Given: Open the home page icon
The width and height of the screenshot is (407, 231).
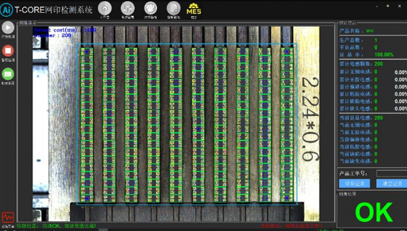Looking at the screenshot, I should point(105,8).
